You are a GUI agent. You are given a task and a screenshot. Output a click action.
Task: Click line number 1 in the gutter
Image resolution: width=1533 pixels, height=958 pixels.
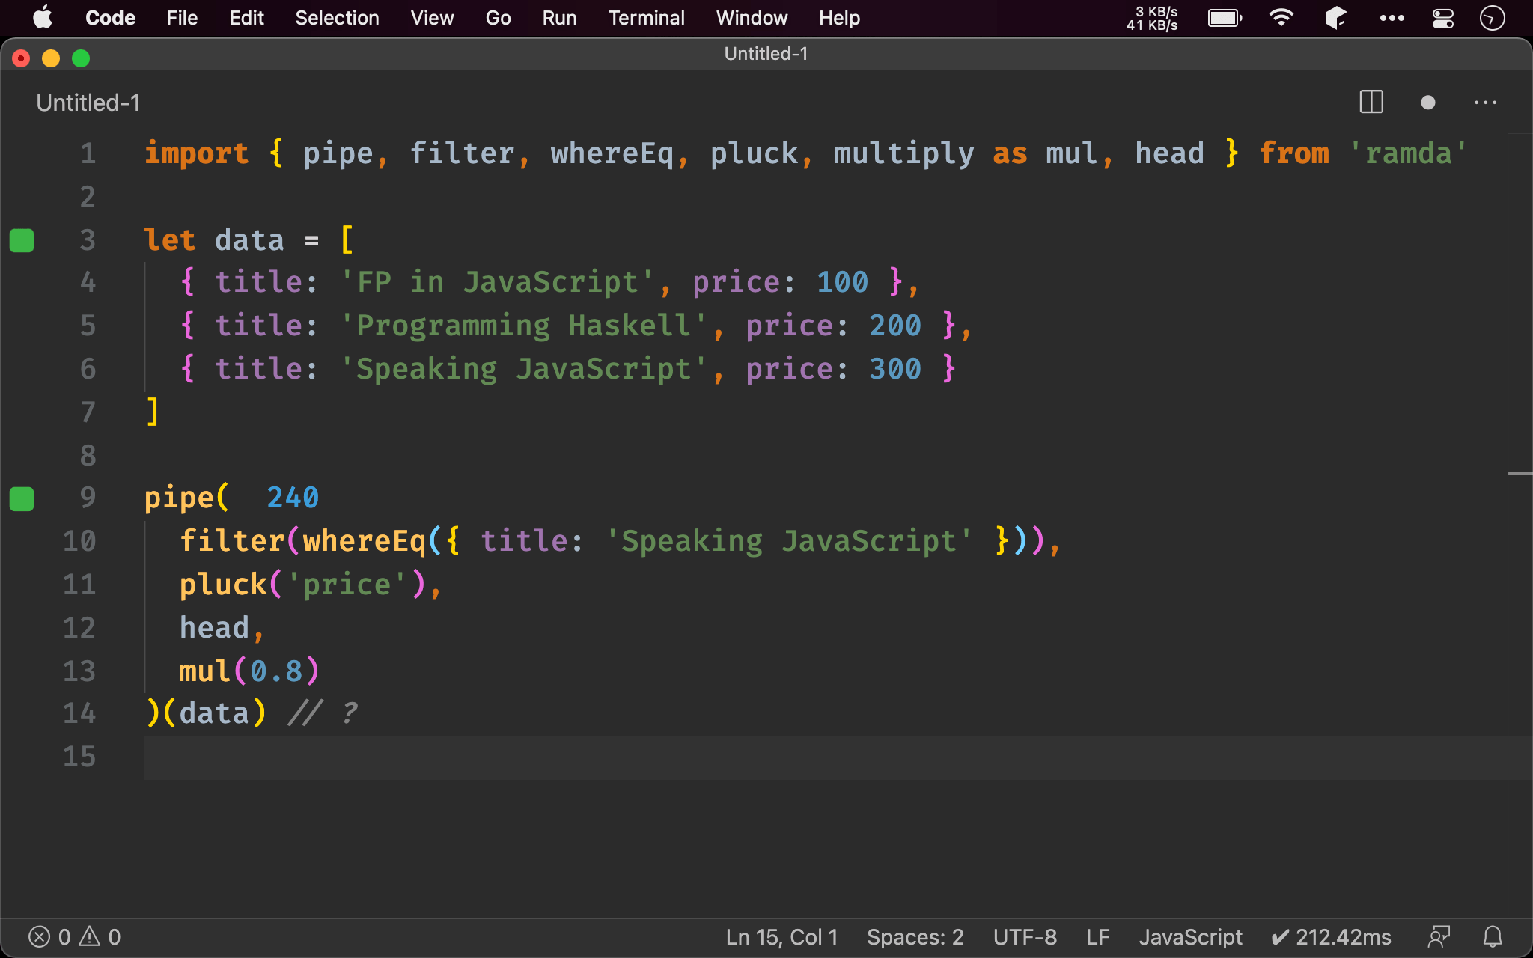click(88, 153)
